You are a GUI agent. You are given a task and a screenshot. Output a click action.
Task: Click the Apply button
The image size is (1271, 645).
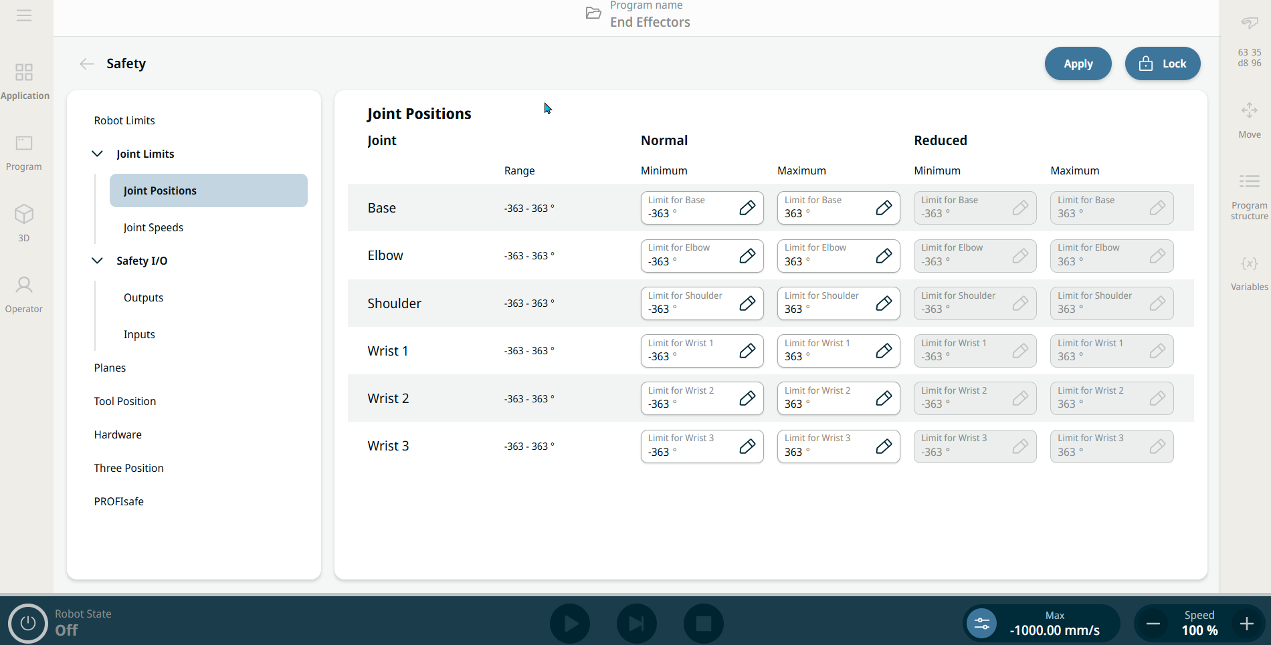(x=1078, y=63)
